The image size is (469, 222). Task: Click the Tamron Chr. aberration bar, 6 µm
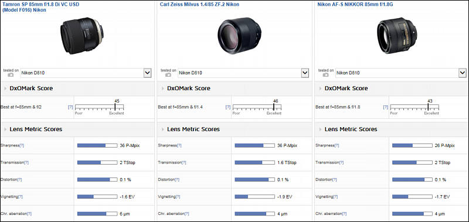point(97,214)
